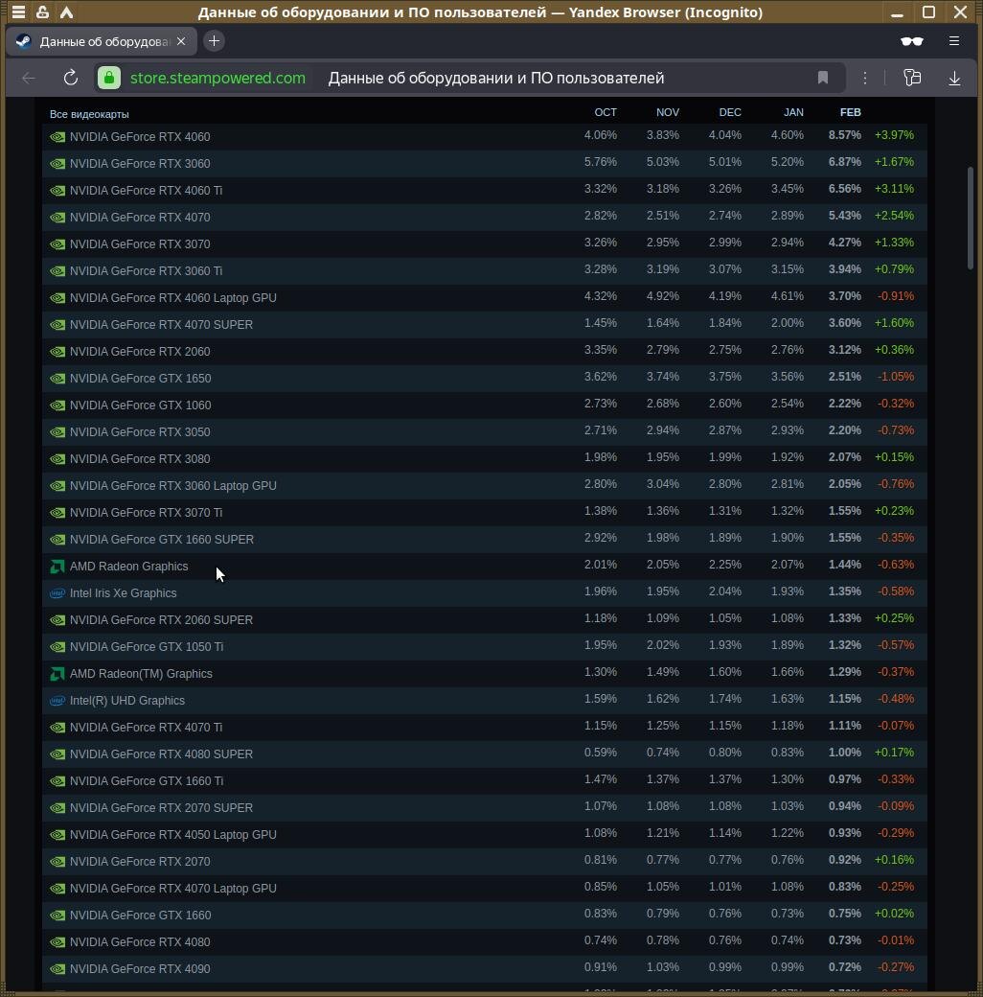Click the page's vertical scrollbar thumb

[x=970, y=219]
